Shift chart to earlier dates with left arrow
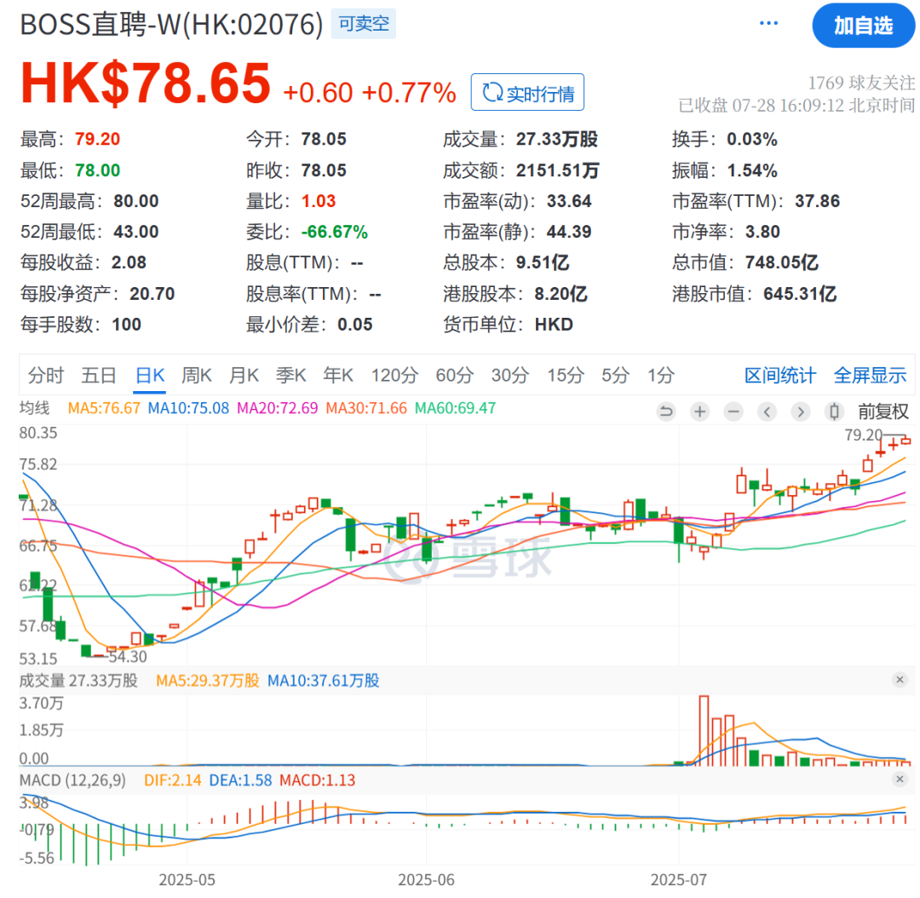The height and width of the screenshot is (898, 920). point(767,412)
